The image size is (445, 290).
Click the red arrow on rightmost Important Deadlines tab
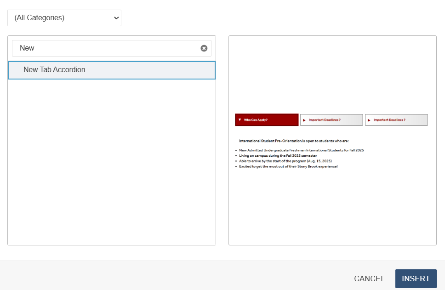coord(369,119)
